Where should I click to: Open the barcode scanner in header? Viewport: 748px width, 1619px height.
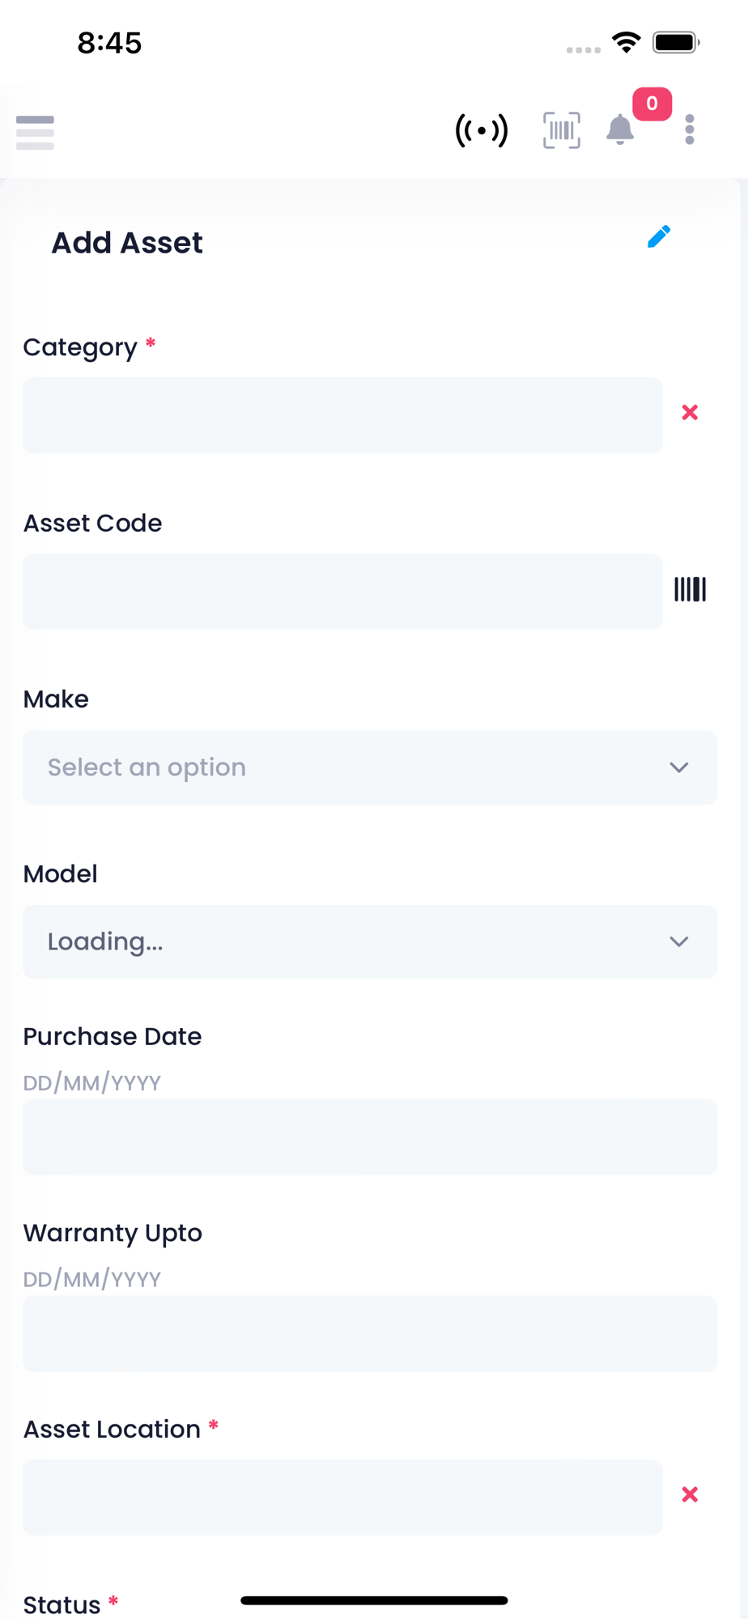click(x=561, y=130)
